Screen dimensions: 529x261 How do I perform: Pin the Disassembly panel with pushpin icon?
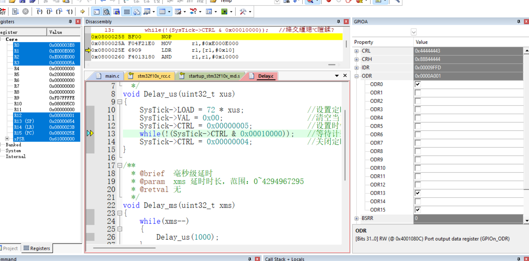click(339, 21)
